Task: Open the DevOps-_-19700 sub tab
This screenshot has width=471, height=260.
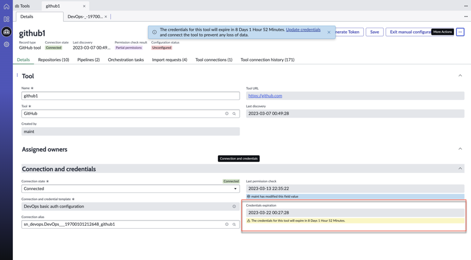Action: (x=85, y=17)
